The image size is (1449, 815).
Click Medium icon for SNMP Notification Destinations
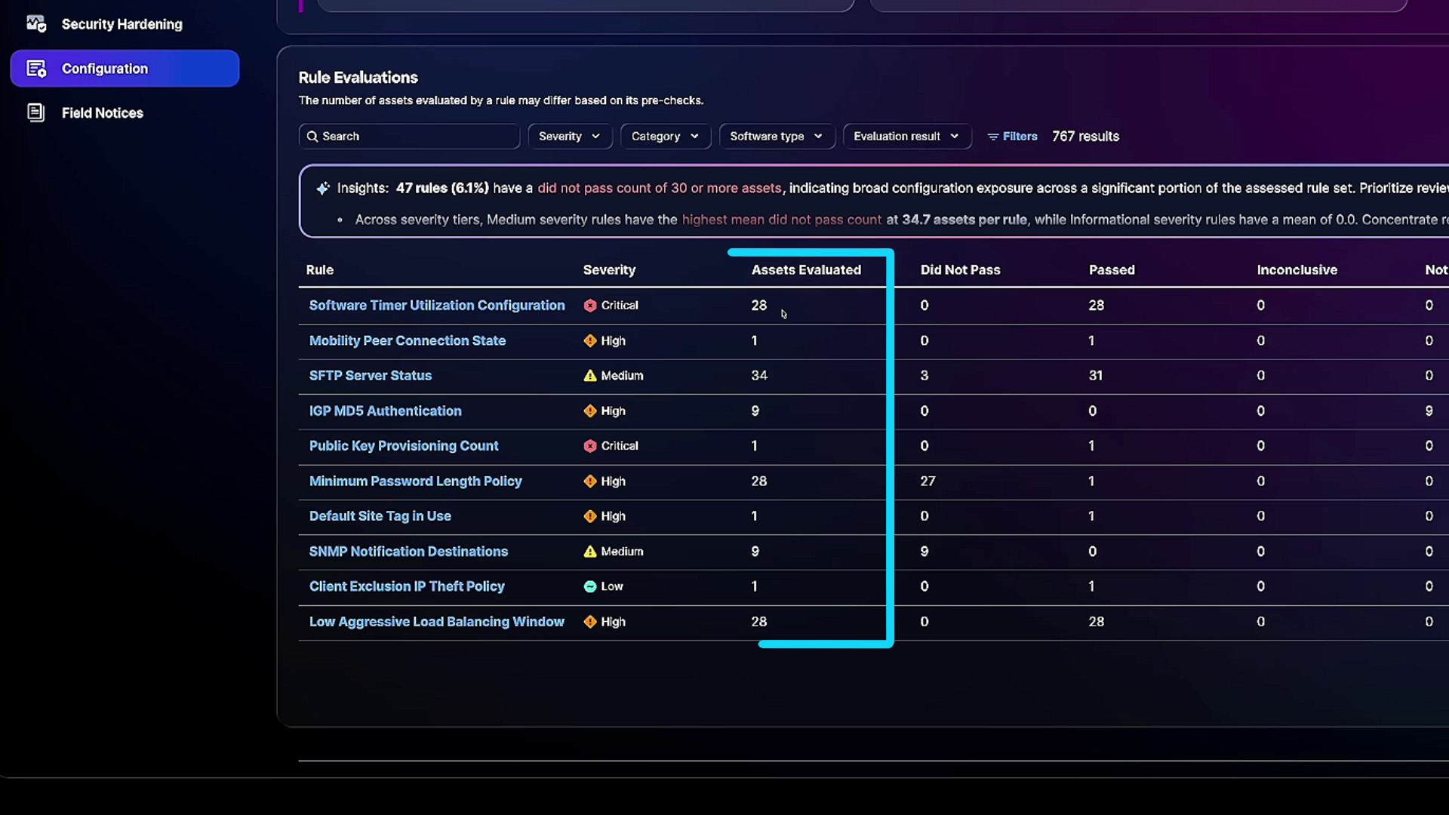coord(590,552)
